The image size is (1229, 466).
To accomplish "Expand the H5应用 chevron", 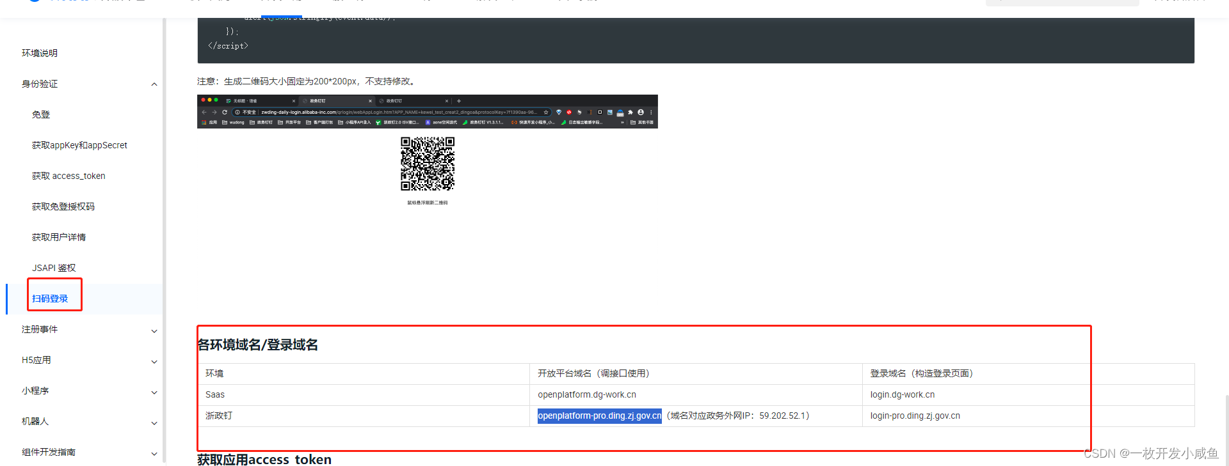I will click(x=154, y=361).
